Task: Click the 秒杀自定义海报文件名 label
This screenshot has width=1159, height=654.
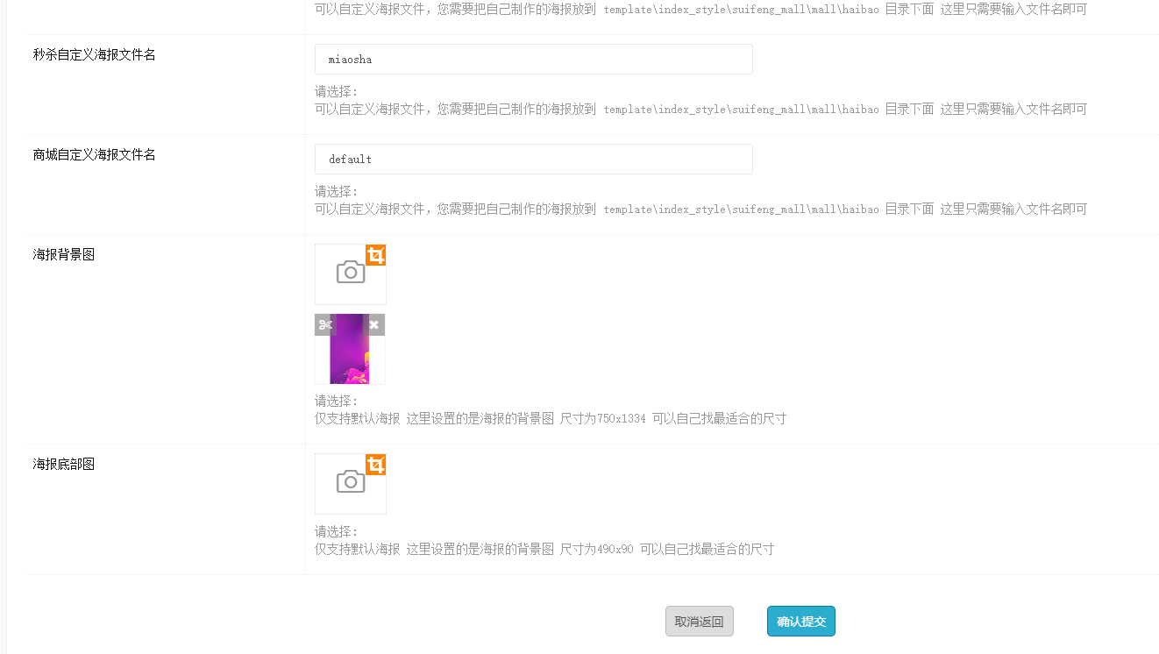Action: [x=95, y=54]
